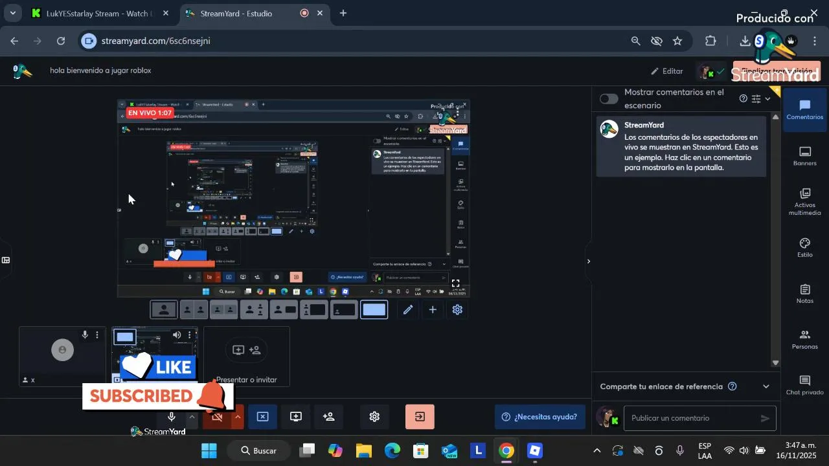The width and height of the screenshot is (829, 466).
Task: Open comment filter sliders settings
Action: (x=756, y=98)
